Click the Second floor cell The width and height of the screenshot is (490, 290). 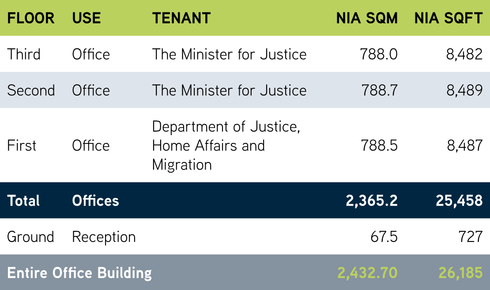point(31,90)
